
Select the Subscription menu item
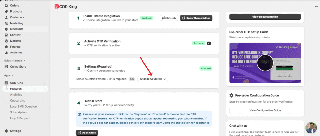pos(18,112)
